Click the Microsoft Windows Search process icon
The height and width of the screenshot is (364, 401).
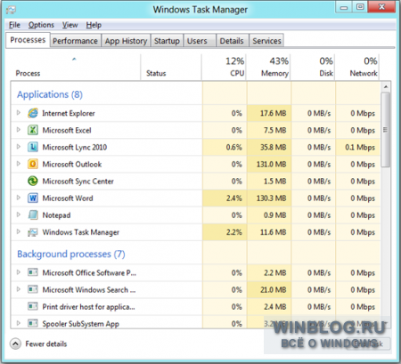coord(33,289)
